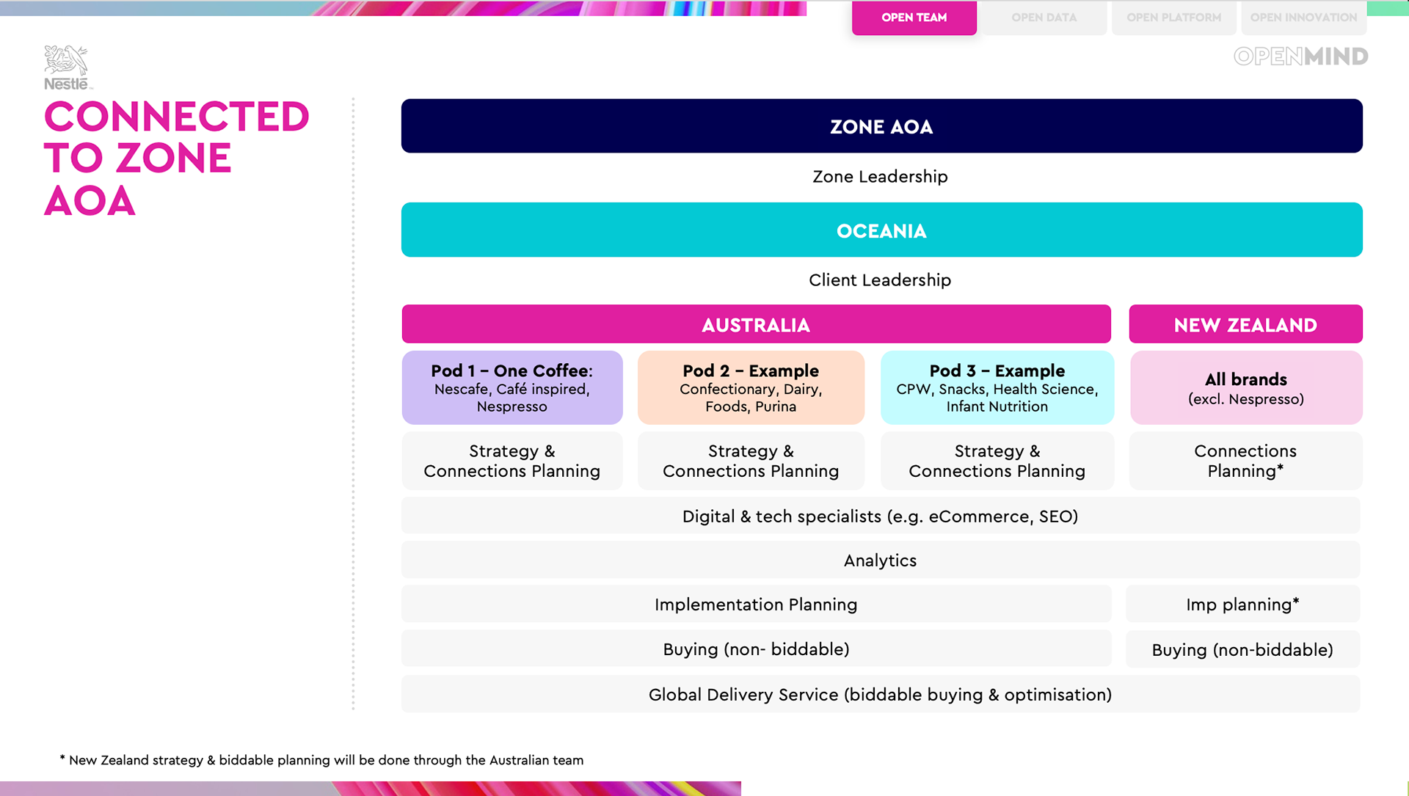This screenshot has width=1409, height=796.
Task: Click the Implementation Planning row
Action: 756,604
